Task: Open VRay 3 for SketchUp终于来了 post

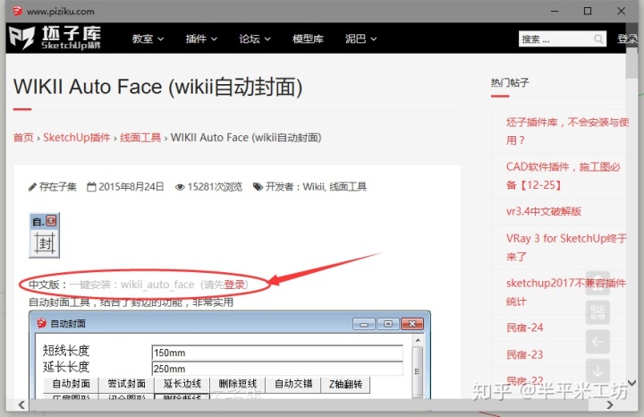Action: [x=566, y=247]
